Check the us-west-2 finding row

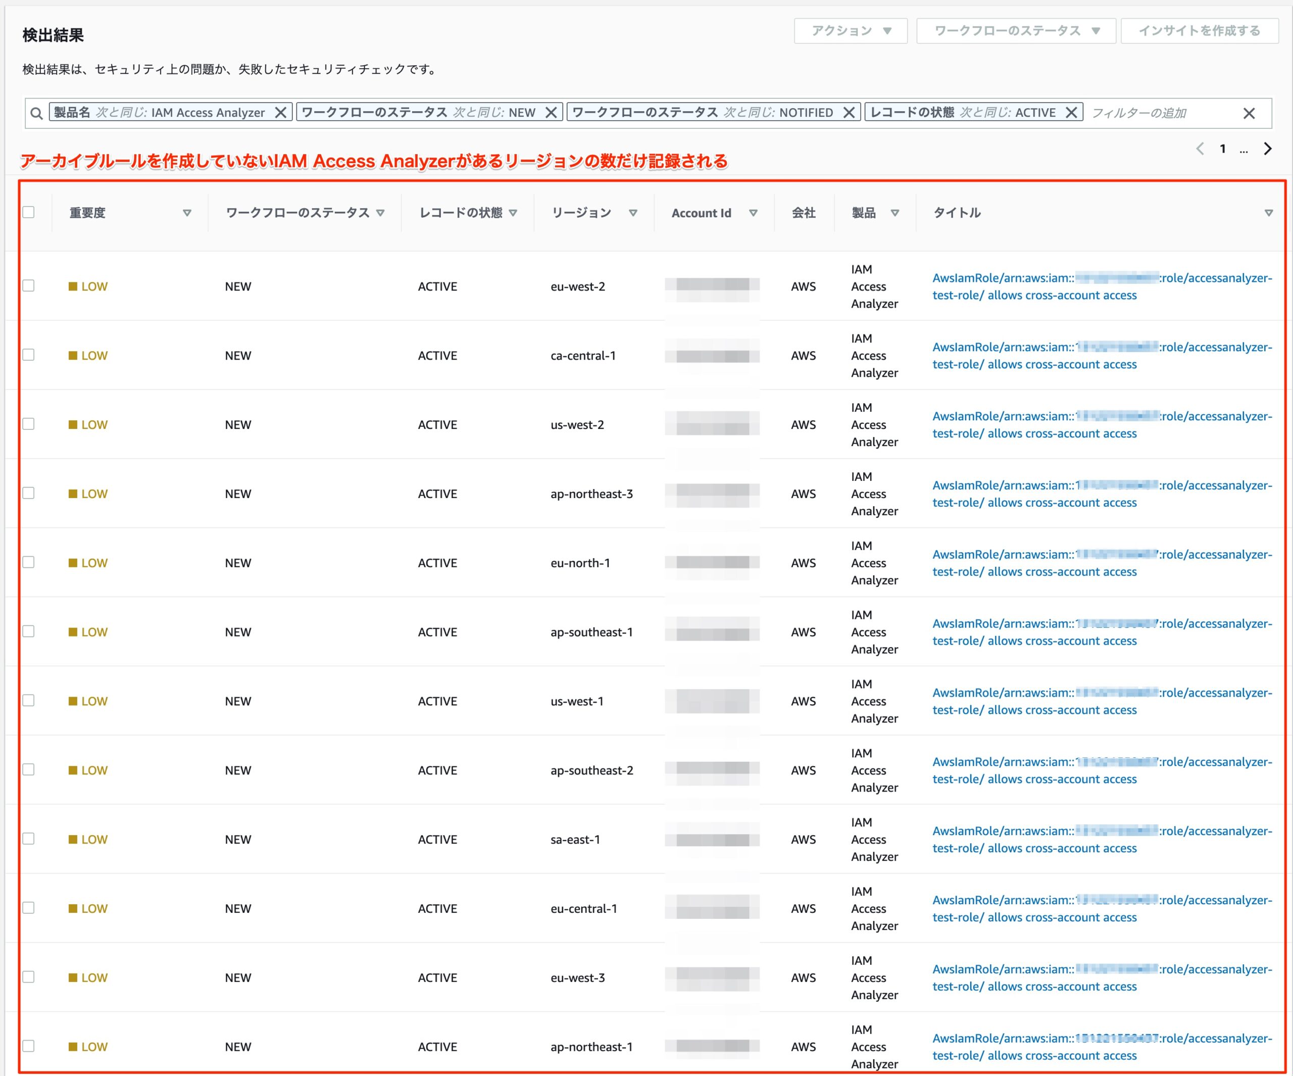click(28, 424)
